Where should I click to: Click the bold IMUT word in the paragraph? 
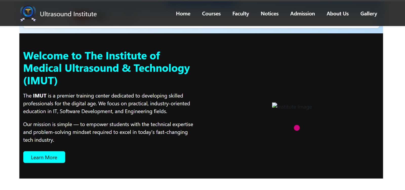(40, 96)
